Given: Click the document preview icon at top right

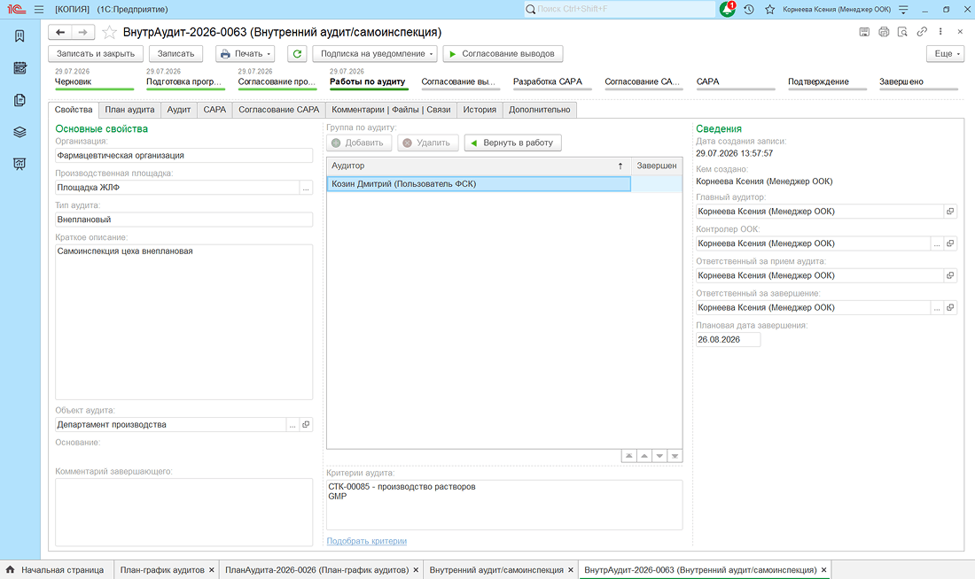Looking at the screenshot, I should [902, 32].
